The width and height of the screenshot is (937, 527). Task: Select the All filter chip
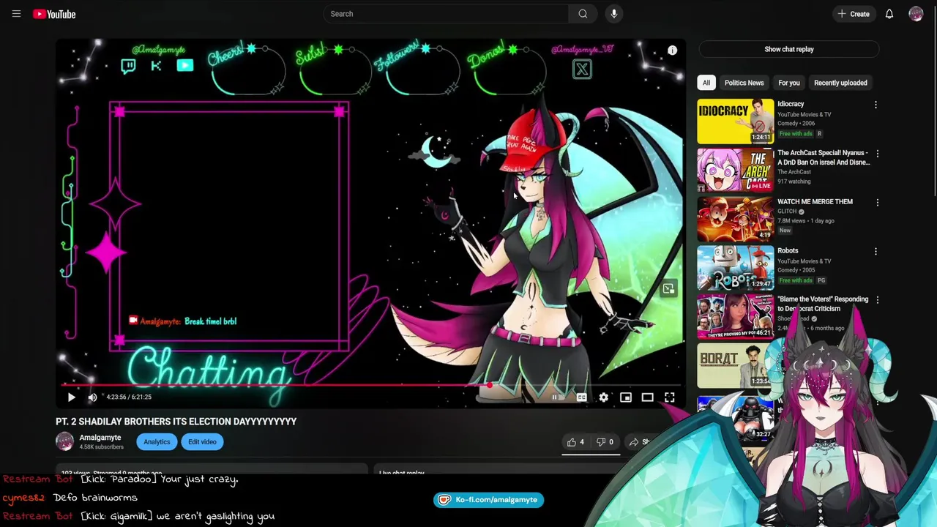pyautogui.click(x=706, y=83)
